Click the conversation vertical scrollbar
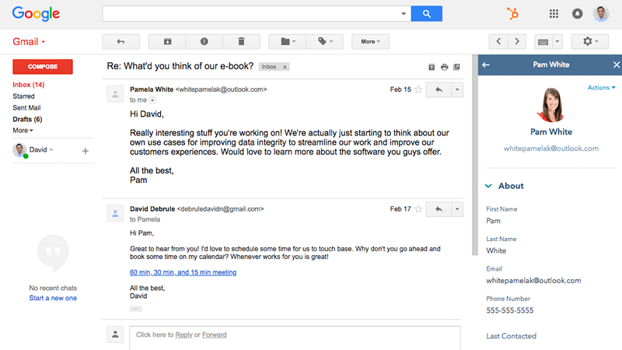The height and width of the screenshot is (350, 622). pos(475,155)
